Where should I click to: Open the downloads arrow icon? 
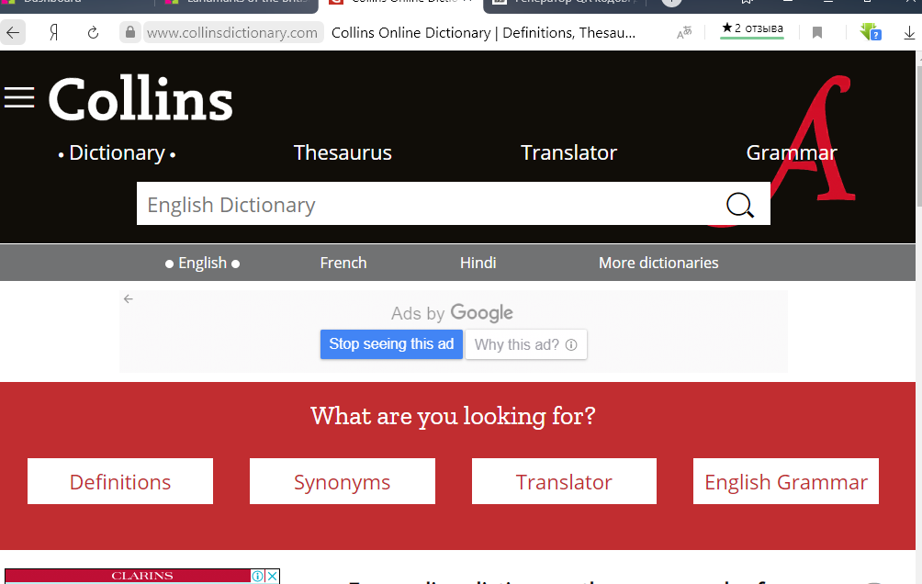909,33
